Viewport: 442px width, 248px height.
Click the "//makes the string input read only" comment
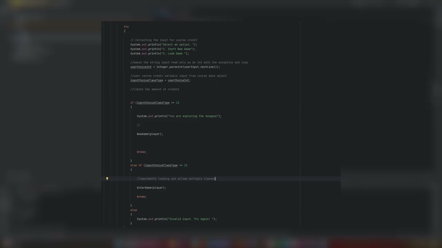tap(189, 62)
